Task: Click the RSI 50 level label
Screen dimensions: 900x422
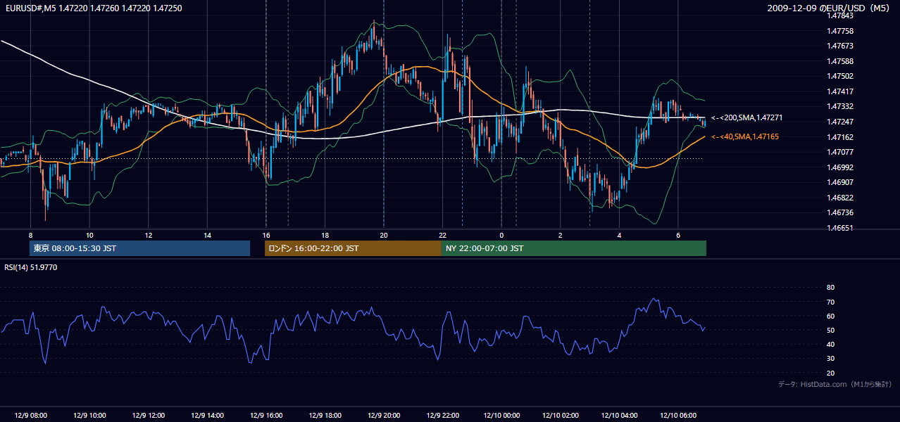Action: pos(830,330)
